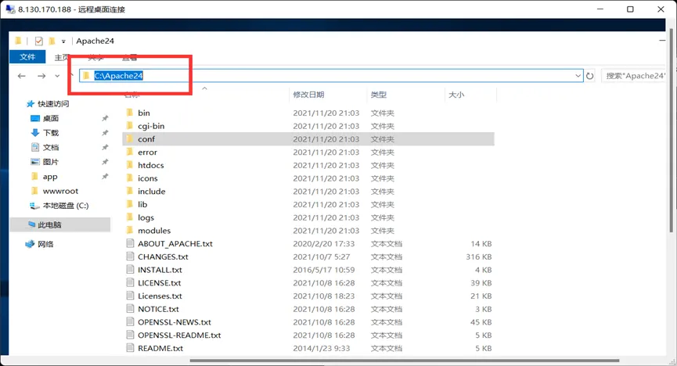Expand the address bar history dropdown
677x366 pixels.
click(578, 76)
